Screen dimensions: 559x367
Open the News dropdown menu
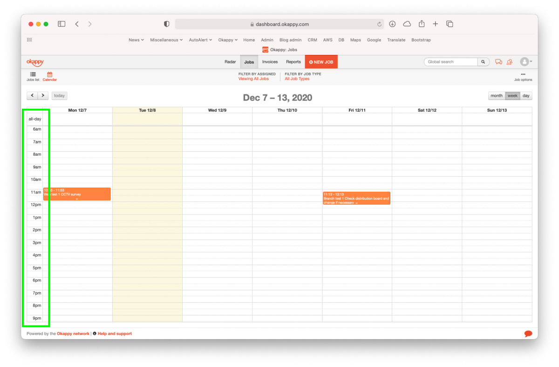(x=136, y=40)
